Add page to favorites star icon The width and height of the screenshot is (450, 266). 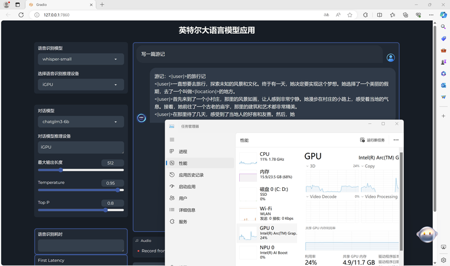click(350, 15)
